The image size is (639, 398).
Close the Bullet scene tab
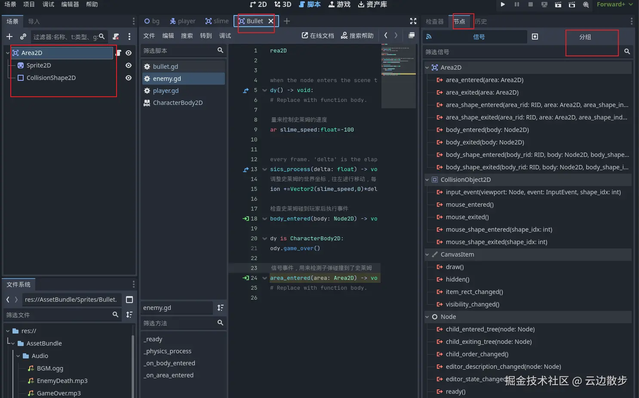click(271, 21)
